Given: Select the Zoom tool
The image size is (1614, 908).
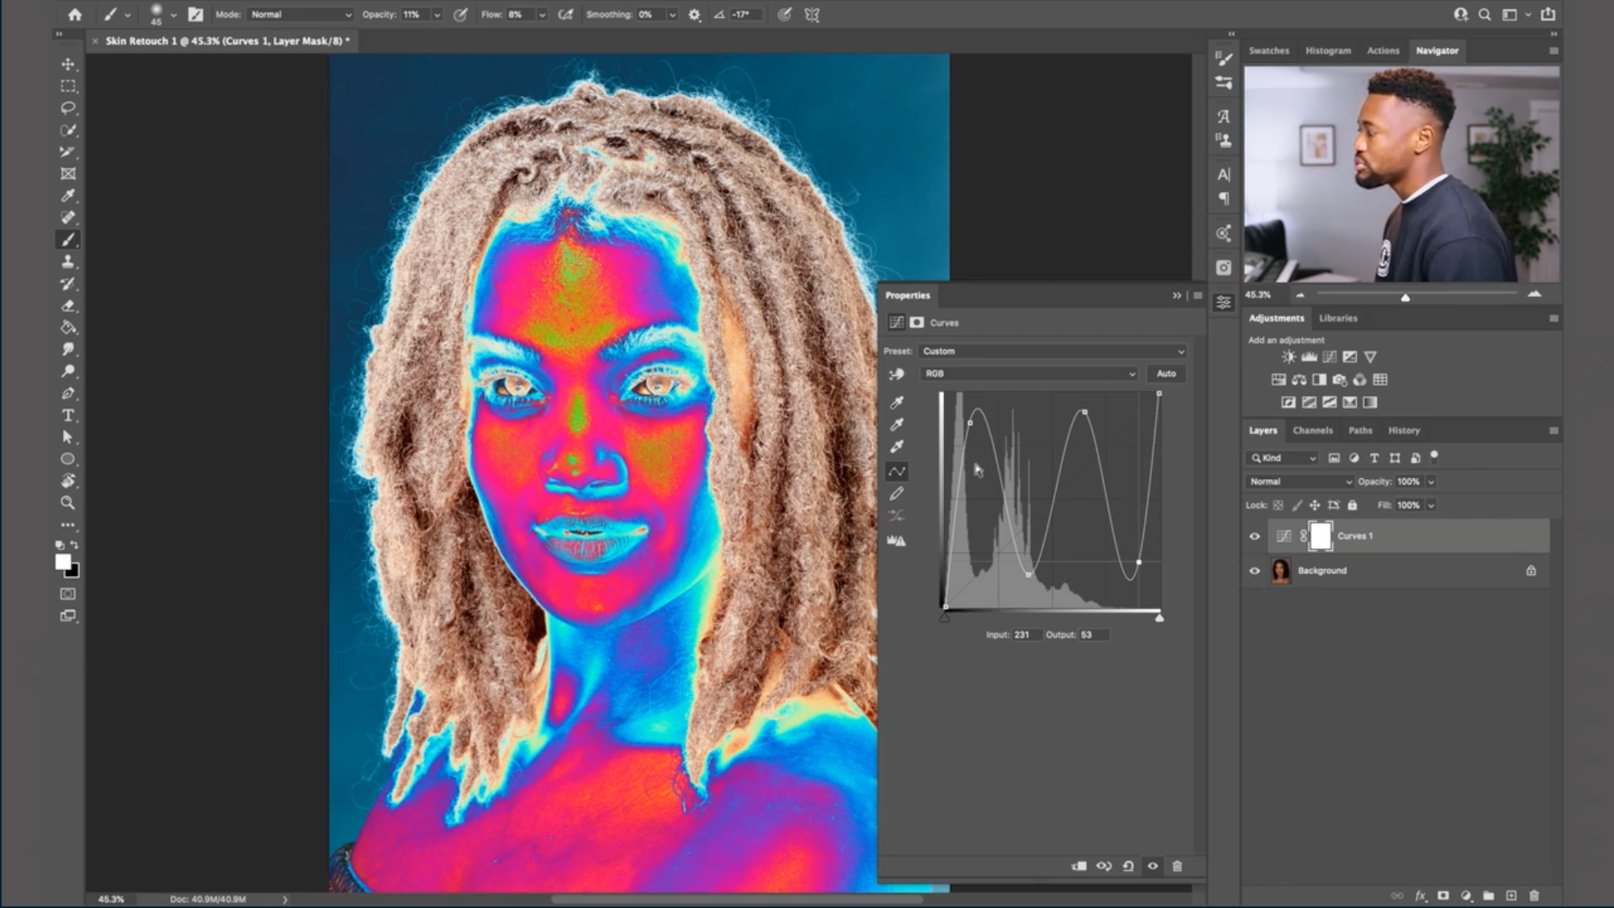Looking at the screenshot, I should click(69, 503).
